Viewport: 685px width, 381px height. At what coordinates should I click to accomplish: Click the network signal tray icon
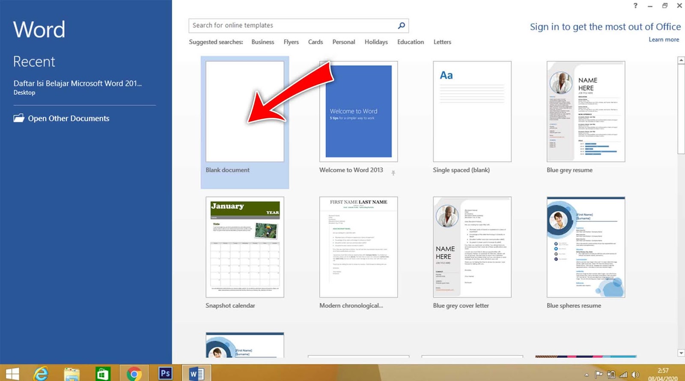pyautogui.click(x=623, y=375)
